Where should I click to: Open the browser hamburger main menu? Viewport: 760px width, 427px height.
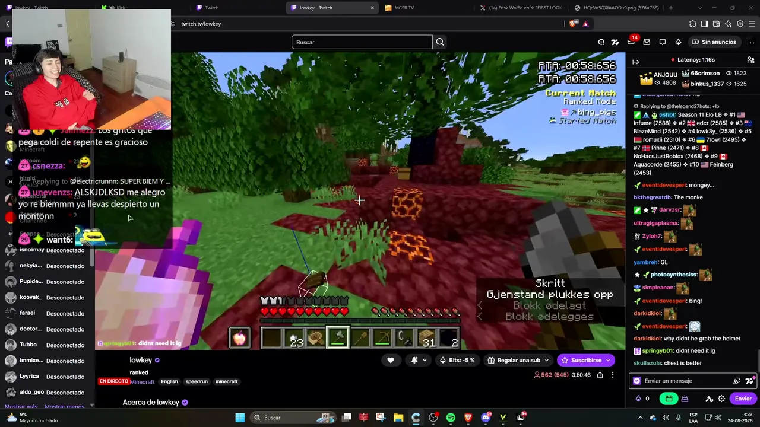coord(752,24)
